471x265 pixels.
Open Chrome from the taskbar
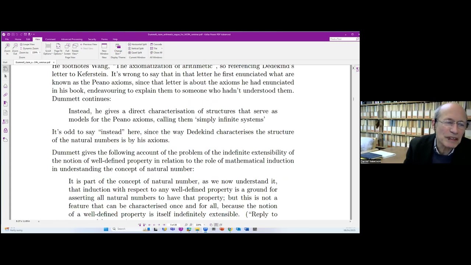[x=230, y=229]
